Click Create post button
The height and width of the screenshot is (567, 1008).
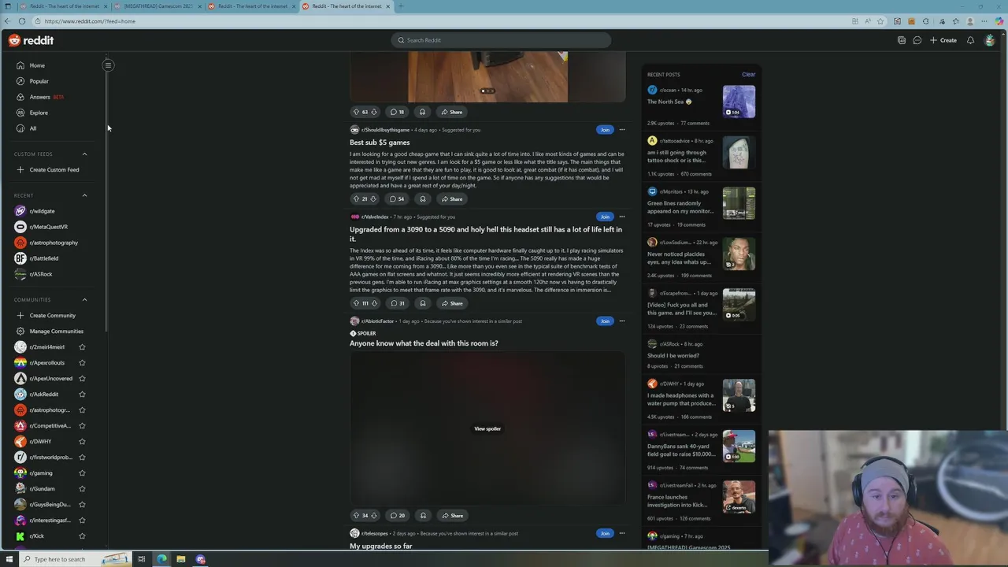pyautogui.click(x=943, y=40)
